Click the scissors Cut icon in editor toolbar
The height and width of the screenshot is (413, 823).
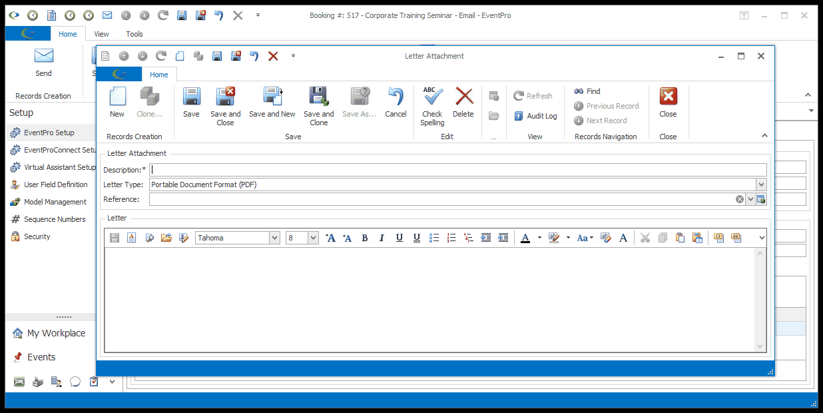click(x=645, y=238)
